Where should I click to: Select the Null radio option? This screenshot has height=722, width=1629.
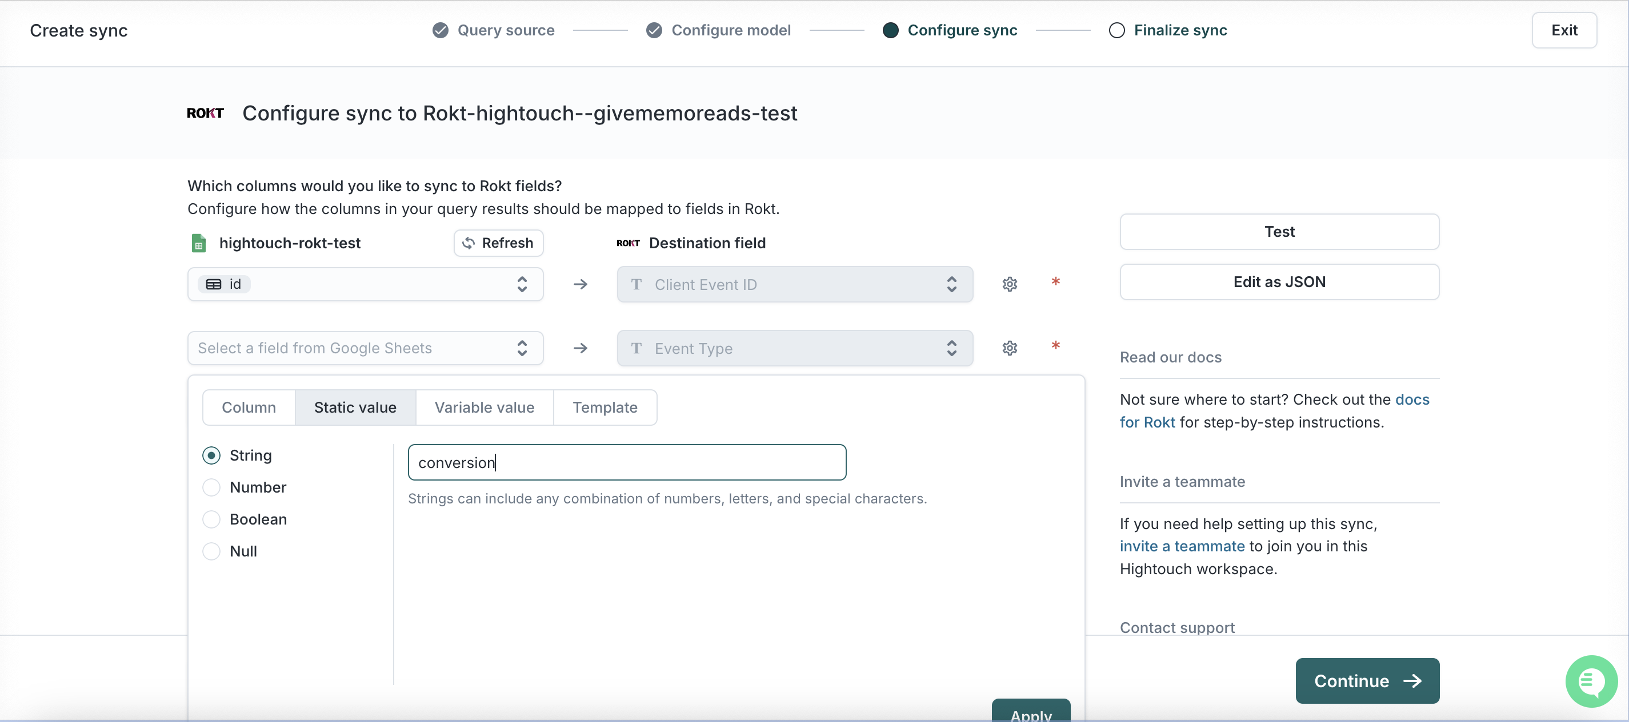[211, 551]
